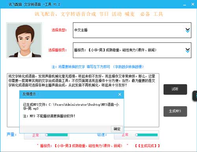197x152 pixels.
Task: Click the 注: MP3 不能播放 note in dialog
Action: (49, 116)
